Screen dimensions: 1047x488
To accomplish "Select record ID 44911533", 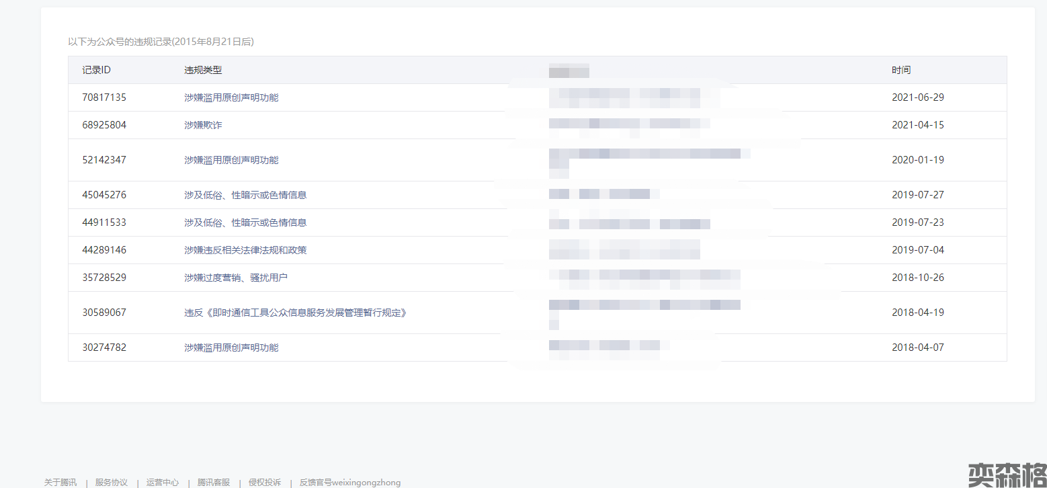I will 104,222.
